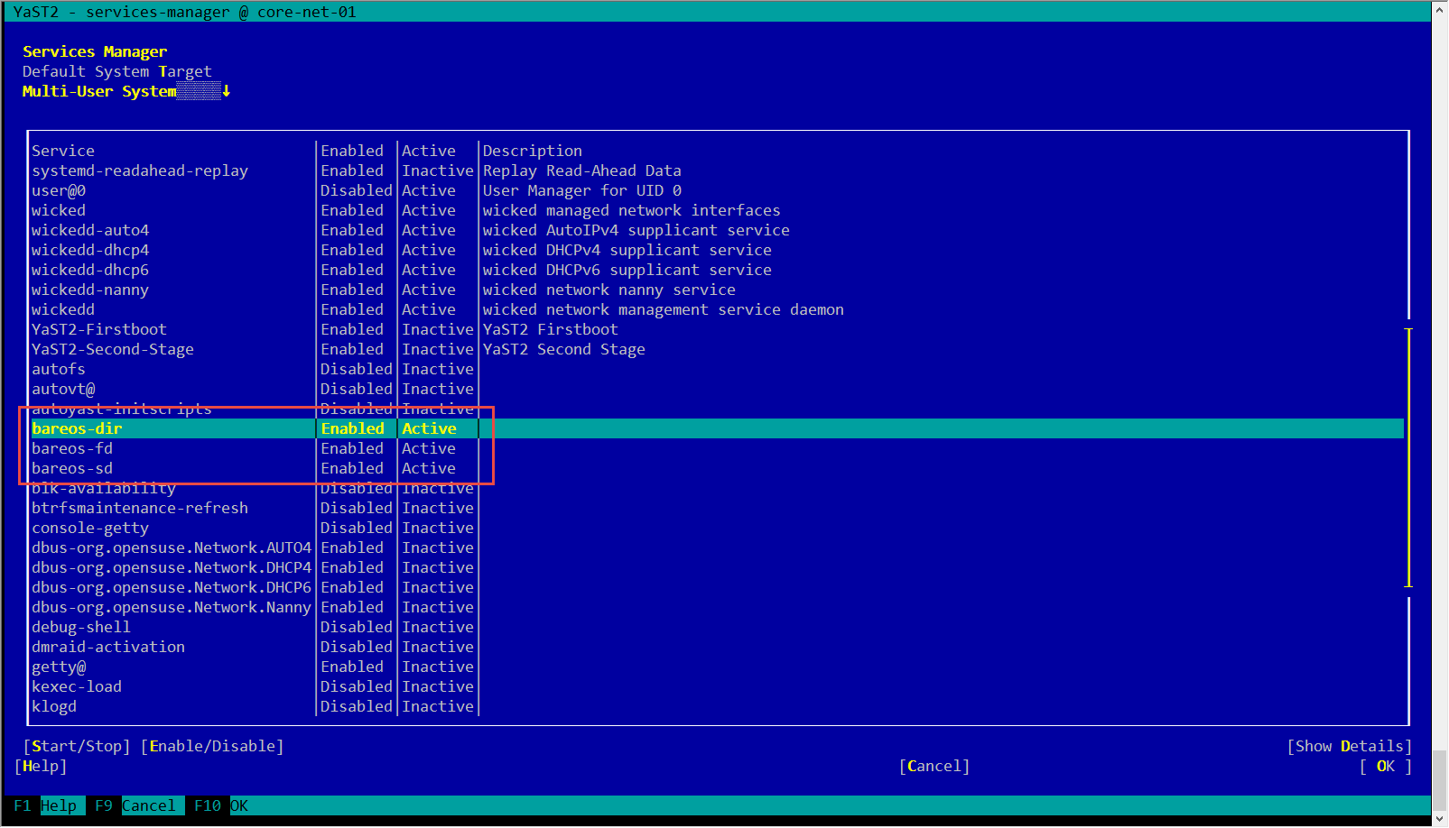Viewport: 1449px width, 828px height.
Task: Click 'User Manager for UID 0' description
Action: click(x=582, y=190)
